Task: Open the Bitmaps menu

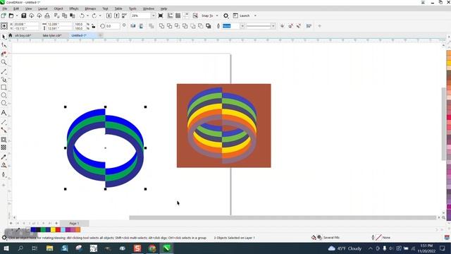Action: tap(90, 8)
